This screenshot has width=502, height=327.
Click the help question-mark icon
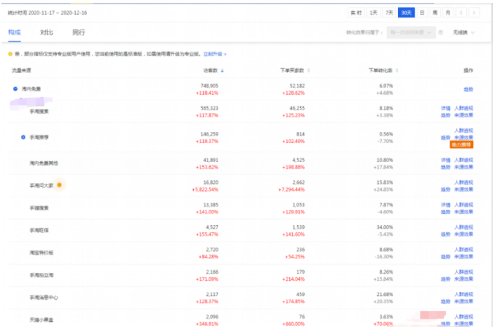coord(440,32)
